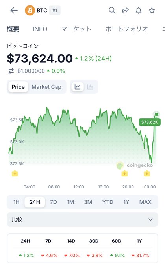
Task: Click the 比較 chevron arrow
Action: (x=150, y=219)
